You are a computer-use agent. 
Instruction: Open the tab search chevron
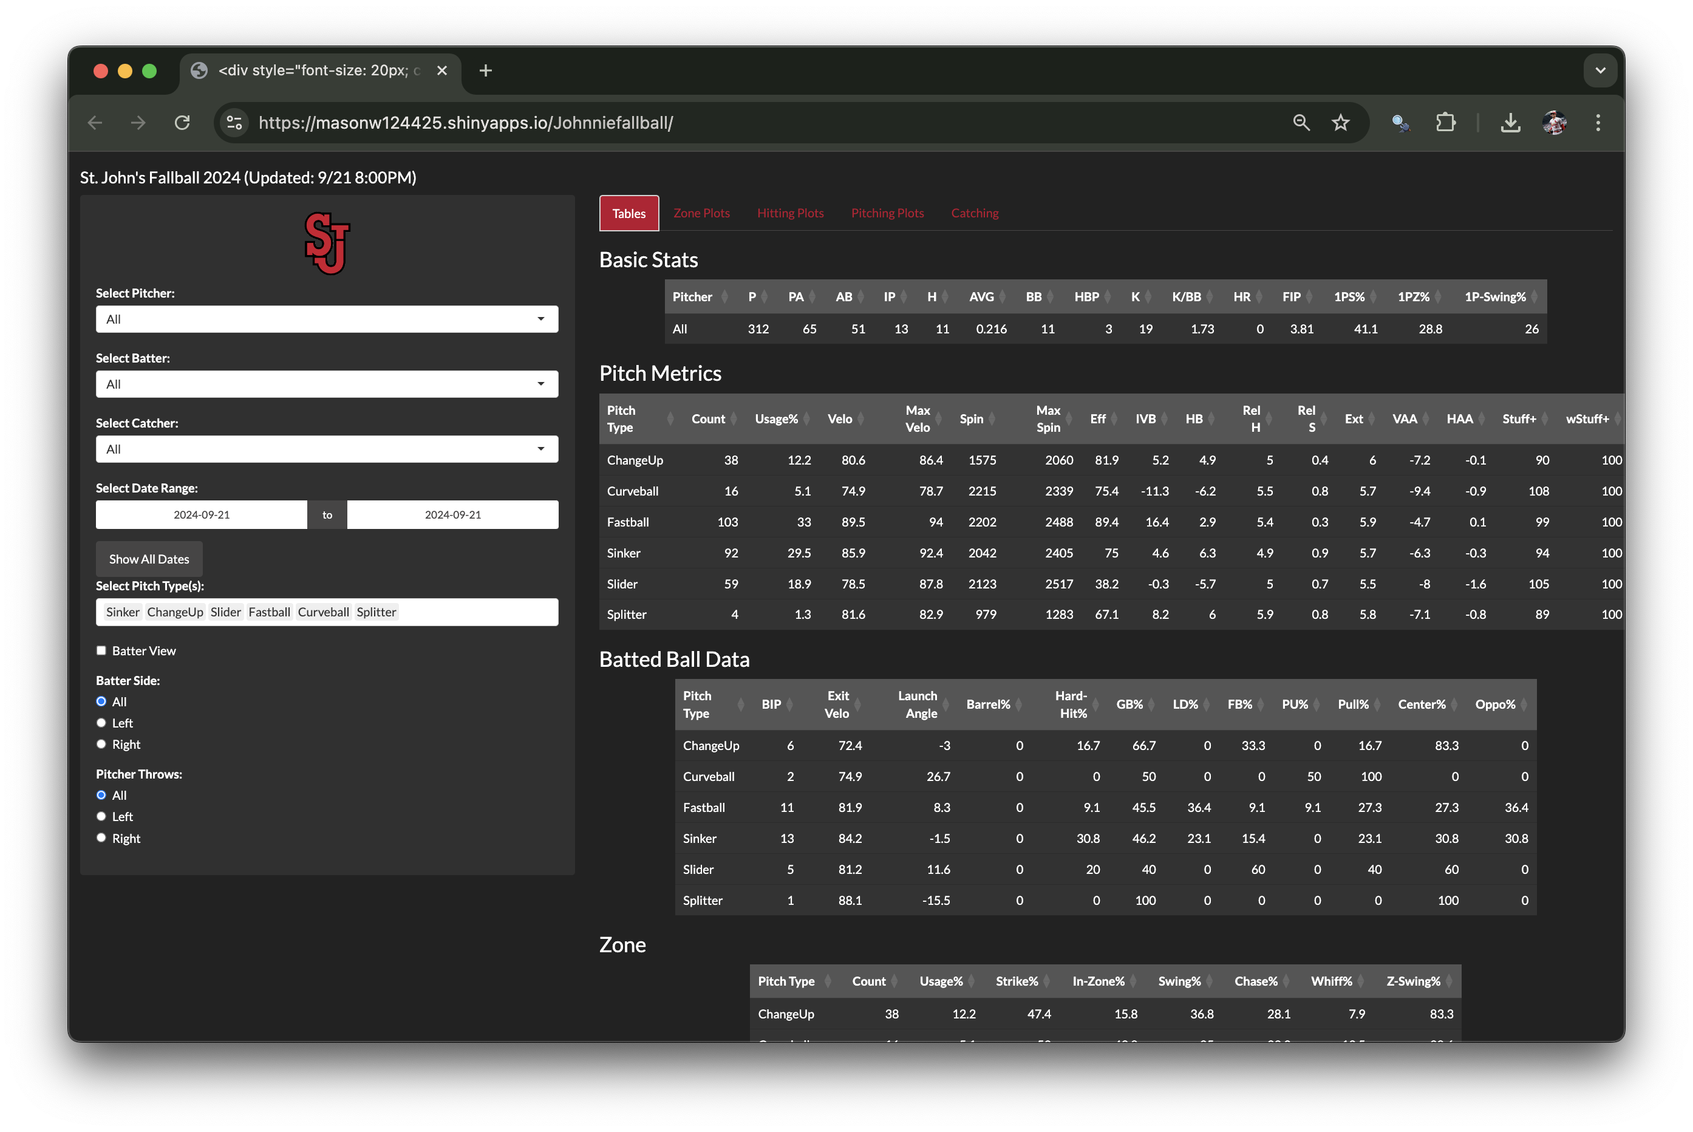[1600, 70]
